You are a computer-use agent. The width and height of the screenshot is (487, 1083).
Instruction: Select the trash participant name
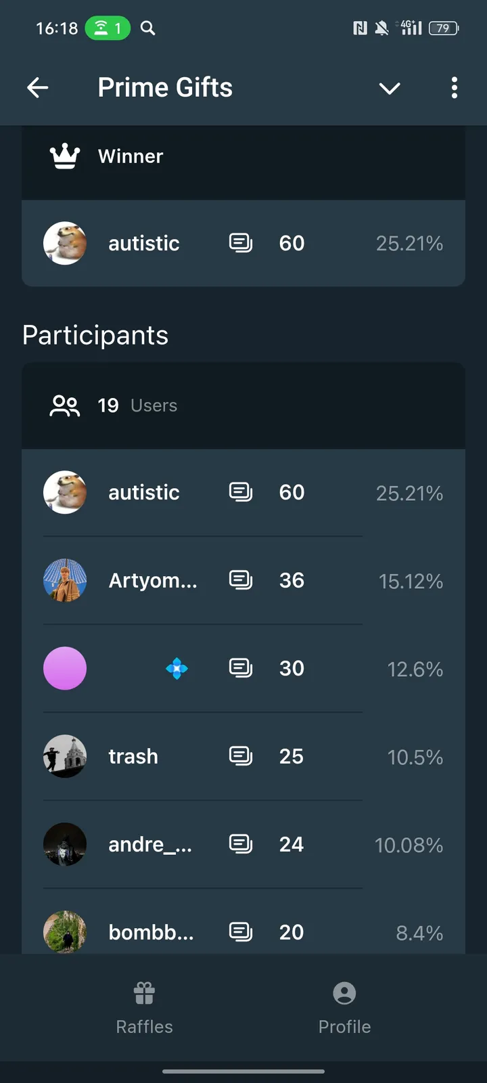[x=133, y=756]
